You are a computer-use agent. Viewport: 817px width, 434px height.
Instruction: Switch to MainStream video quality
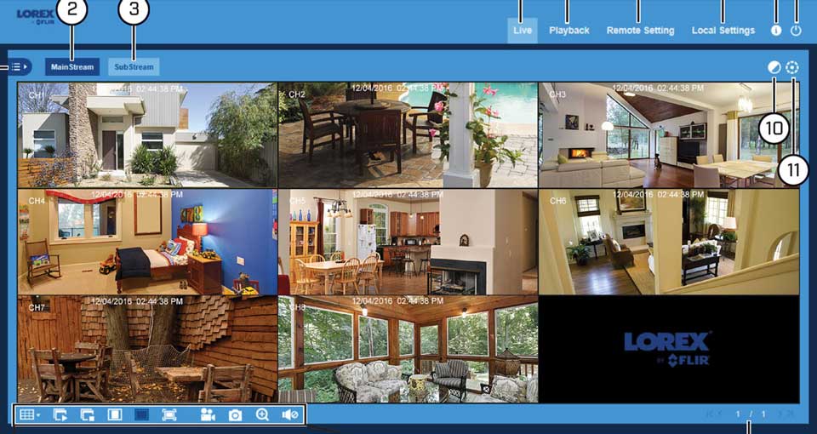click(72, 67)
